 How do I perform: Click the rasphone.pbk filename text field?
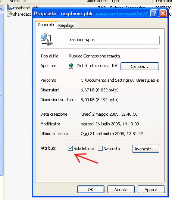(x=114, y=40)
